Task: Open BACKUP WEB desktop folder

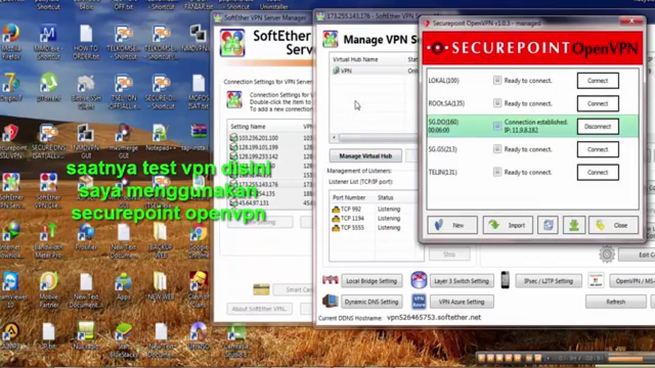Action: coord(161,241)
